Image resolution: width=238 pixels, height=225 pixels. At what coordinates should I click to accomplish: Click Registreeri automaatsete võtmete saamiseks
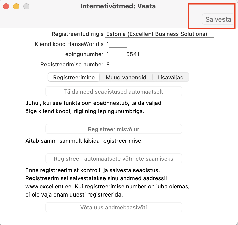[114, 159]
